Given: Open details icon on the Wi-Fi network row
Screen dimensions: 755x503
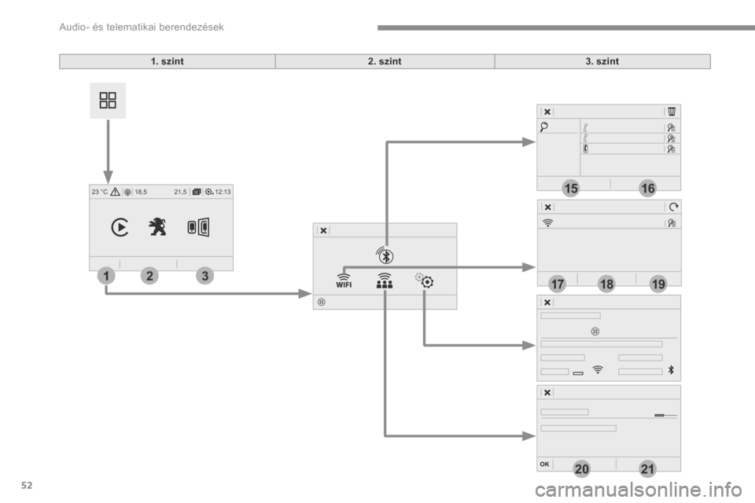Looking at the screenshot, I should (x=671, y=223).
